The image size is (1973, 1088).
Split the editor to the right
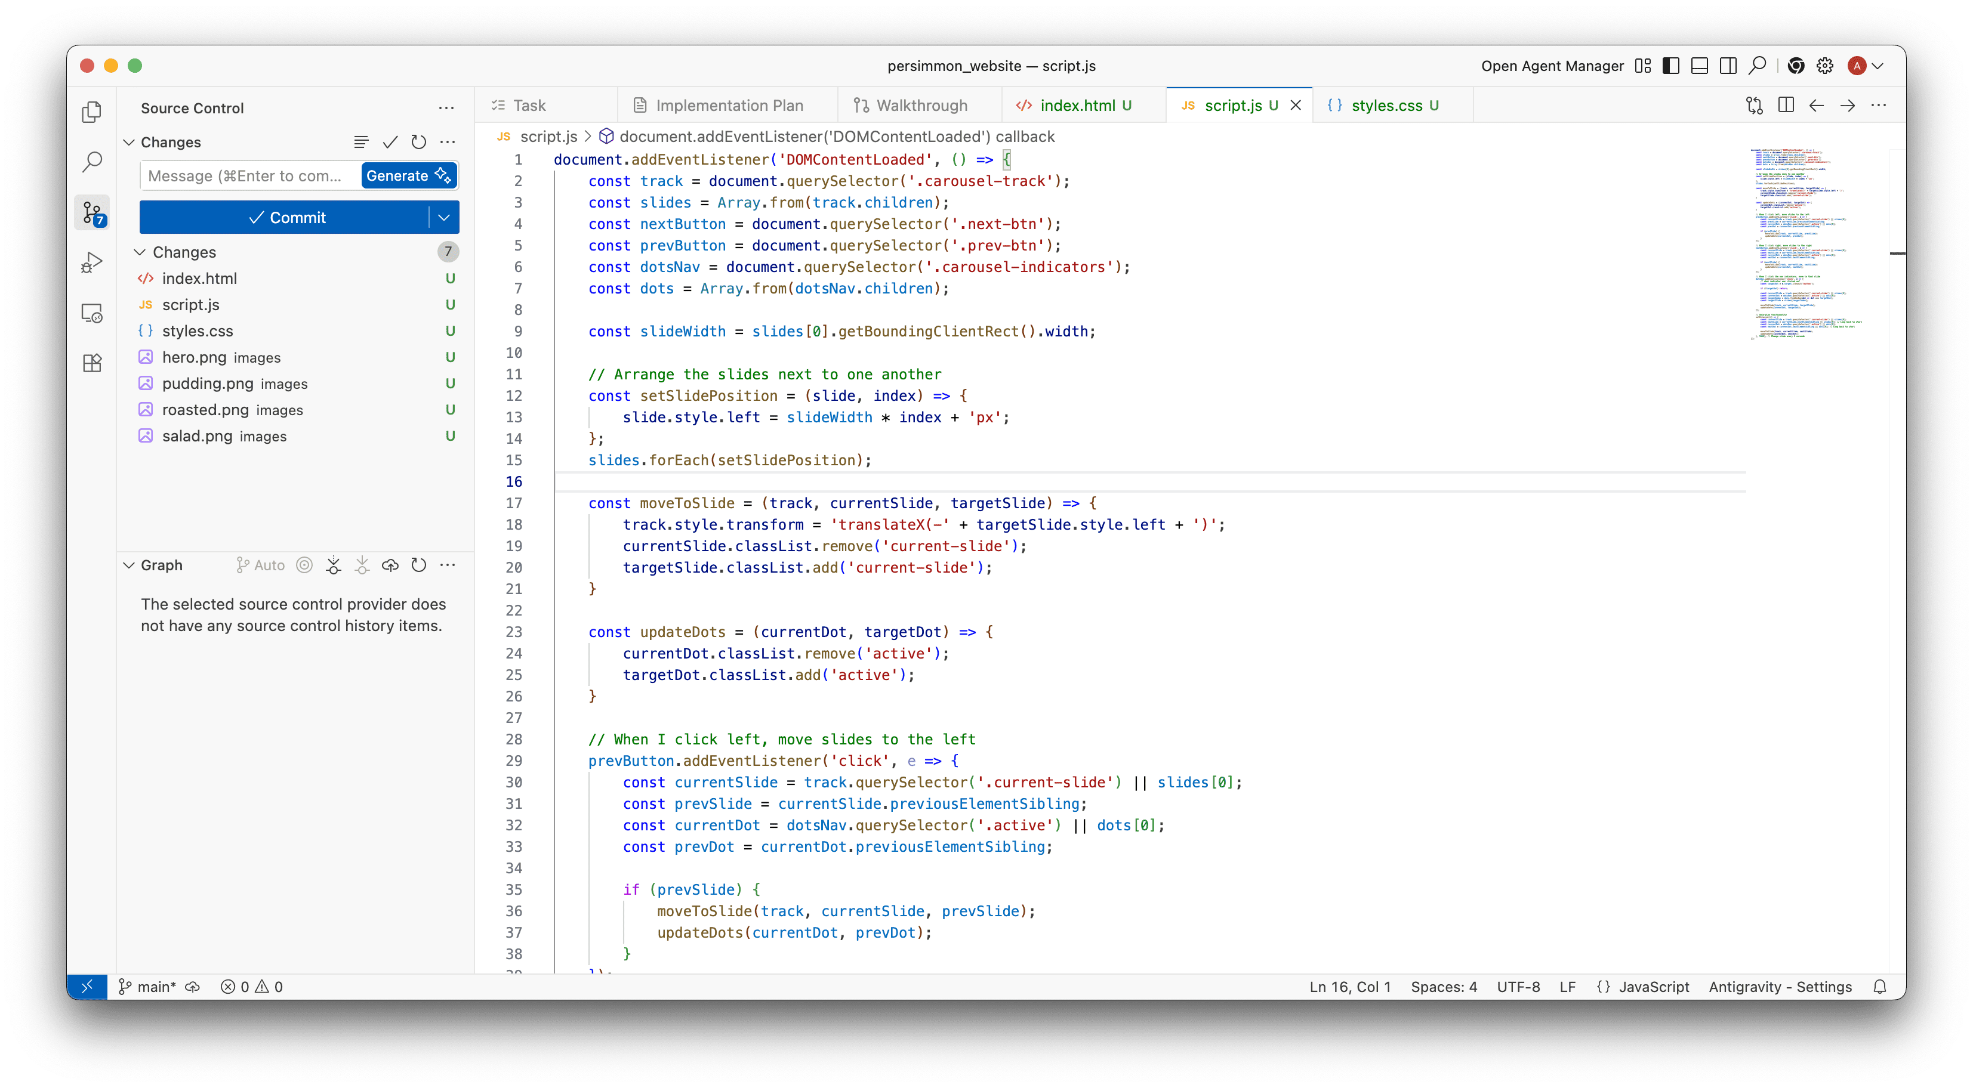point(1786,106)
